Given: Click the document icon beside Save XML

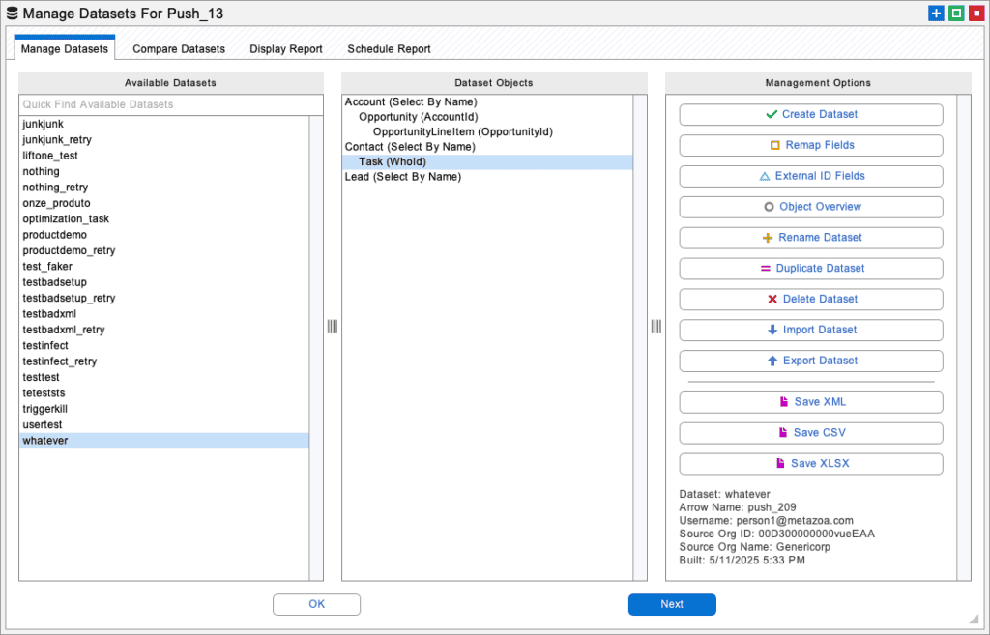Looking at the screenshot, I should click(783, 401).
